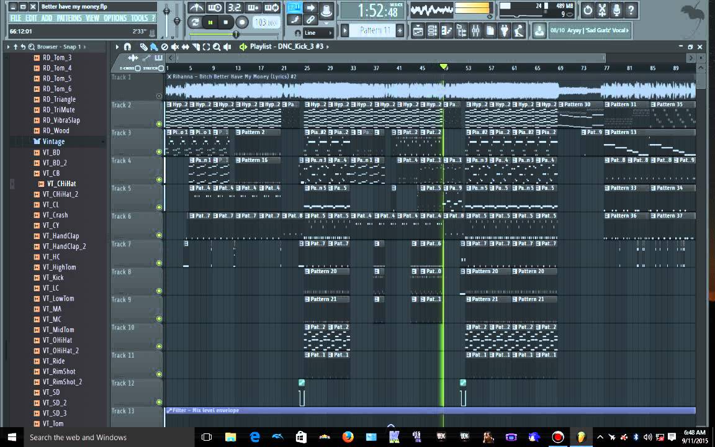
Task: Open the EDIT menu
Action: click(31, 18)
